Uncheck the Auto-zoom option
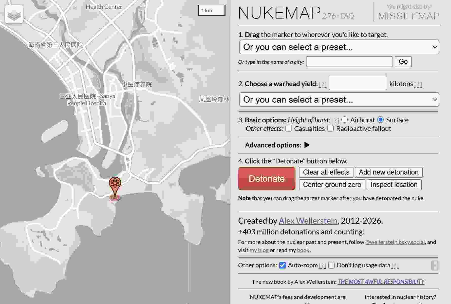 point(282,265)
